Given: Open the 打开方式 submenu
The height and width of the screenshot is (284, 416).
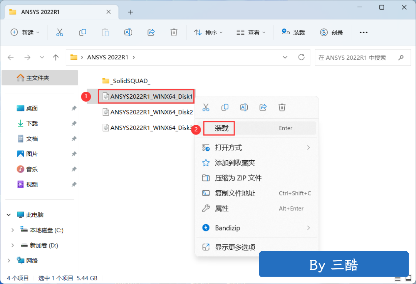Looking at the screenshot, I should [257, 148].
